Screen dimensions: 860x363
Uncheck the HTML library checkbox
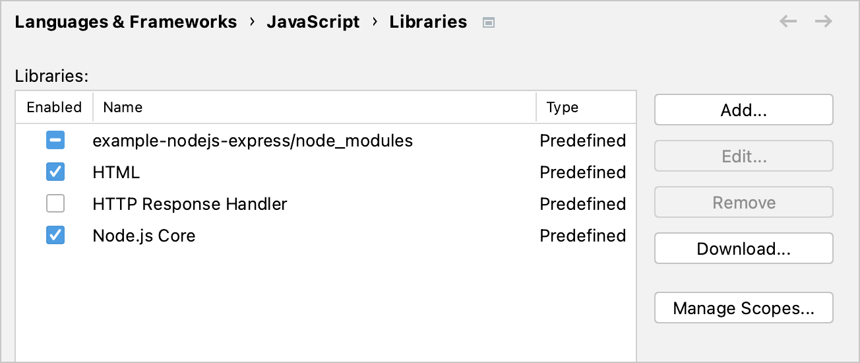55,172
